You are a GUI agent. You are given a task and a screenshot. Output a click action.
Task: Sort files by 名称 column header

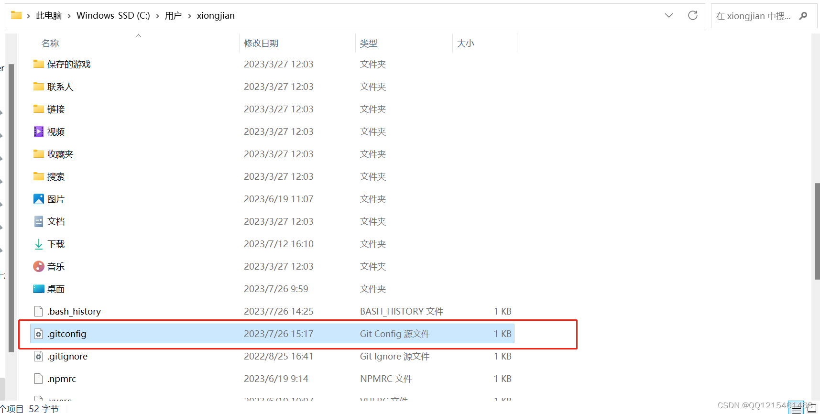pos(50,44)
